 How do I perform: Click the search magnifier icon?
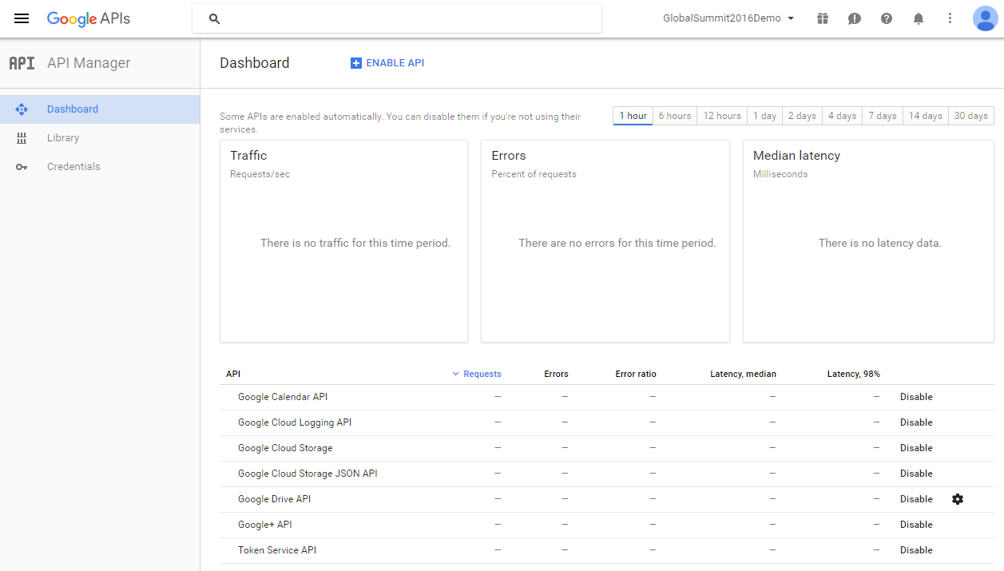[214, 18]
